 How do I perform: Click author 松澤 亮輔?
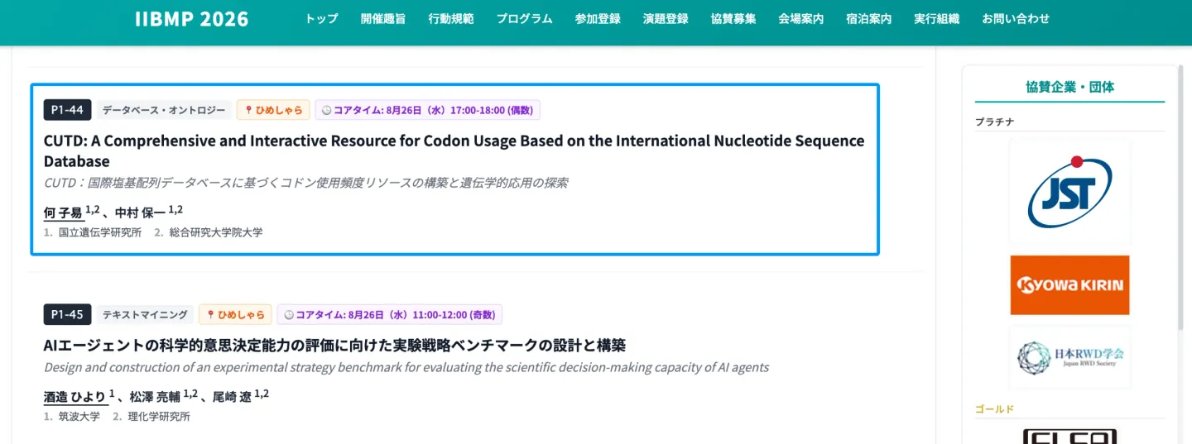(x=156, y=397)
